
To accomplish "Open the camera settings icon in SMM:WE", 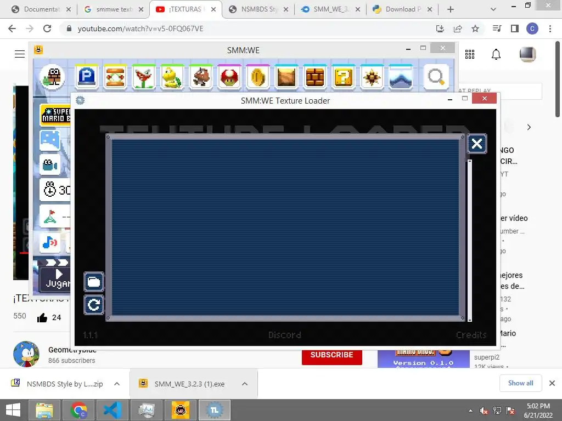I will (50, 164).
